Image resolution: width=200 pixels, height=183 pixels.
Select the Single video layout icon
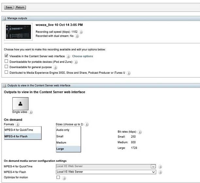pos(20,104)
